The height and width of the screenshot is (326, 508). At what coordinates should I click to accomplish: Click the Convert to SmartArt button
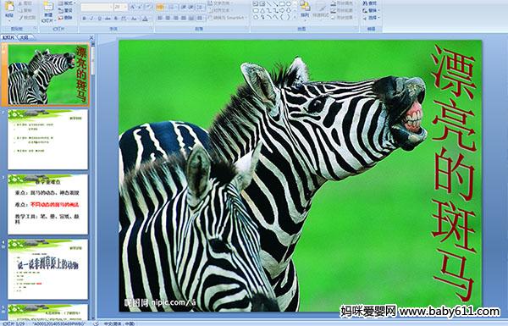tap(228, 18)
